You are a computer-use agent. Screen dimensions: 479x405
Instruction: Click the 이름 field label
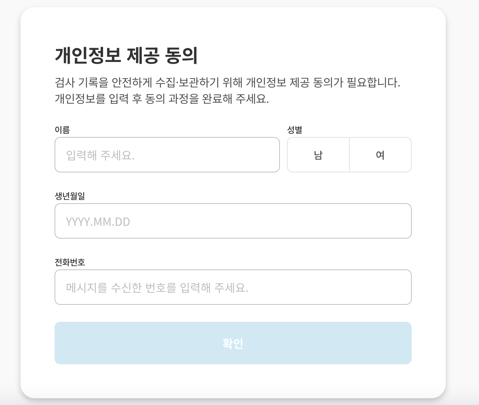coord(62,130)
